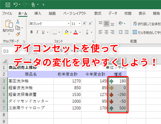
Task: Open the font size 11 dropdown
Action: [x=80, y=24]
